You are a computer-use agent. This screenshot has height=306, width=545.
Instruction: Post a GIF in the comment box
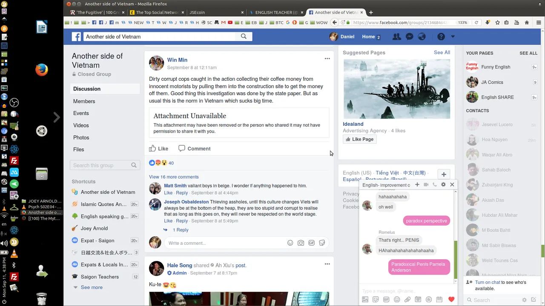pos(312,243)
